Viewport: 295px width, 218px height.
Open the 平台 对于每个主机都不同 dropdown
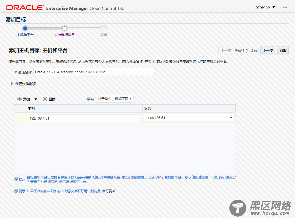115,99
